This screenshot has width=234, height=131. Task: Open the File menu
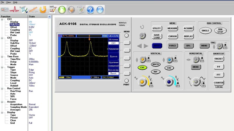coord(2,2)
